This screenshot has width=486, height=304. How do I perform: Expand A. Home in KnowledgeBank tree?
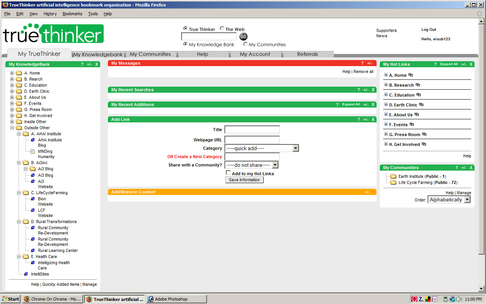coord(12,73)
